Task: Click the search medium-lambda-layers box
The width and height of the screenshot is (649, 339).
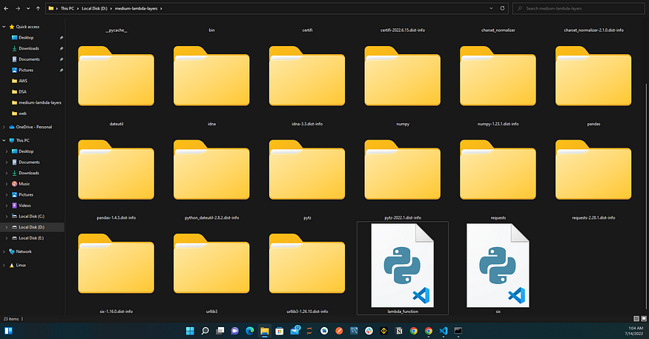Action: pyautogui.click(x=579, y=8)
